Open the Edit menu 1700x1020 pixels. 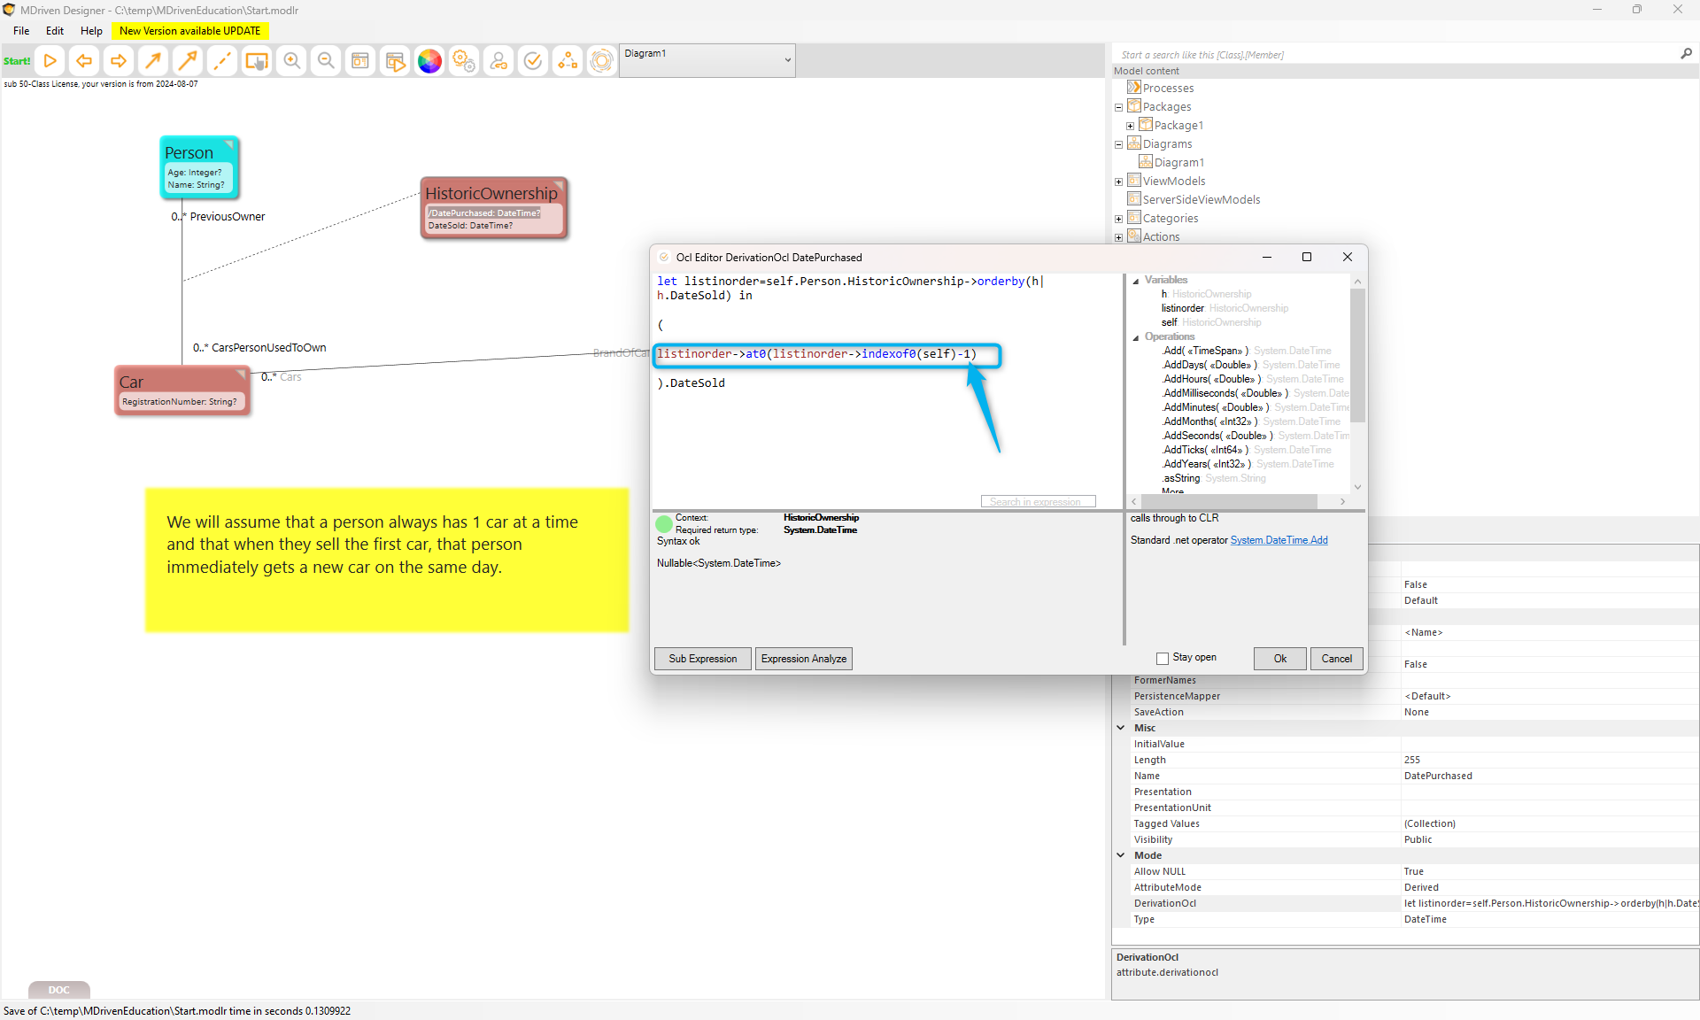55,31
